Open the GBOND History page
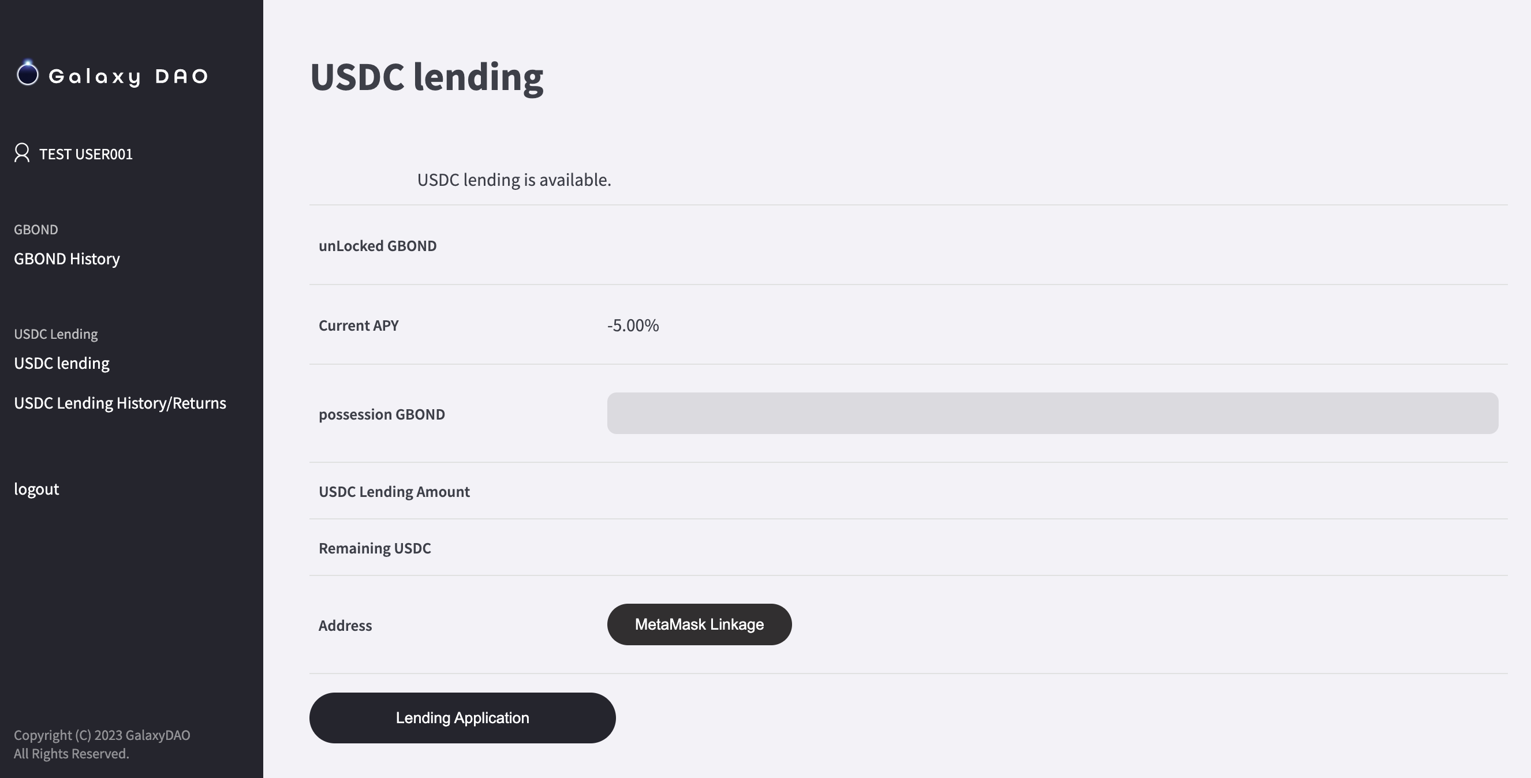The height and width of the screenshot is (778, 1531). point(66,259)
